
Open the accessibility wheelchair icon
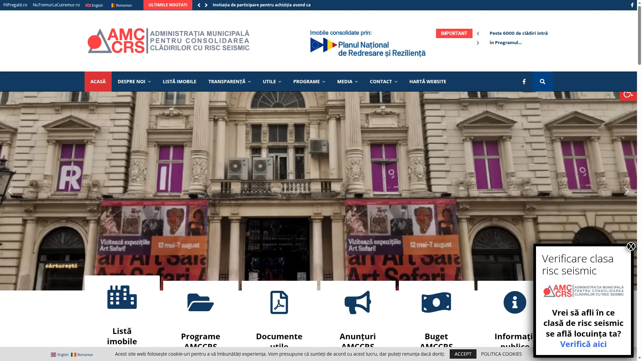click(628, 95)
